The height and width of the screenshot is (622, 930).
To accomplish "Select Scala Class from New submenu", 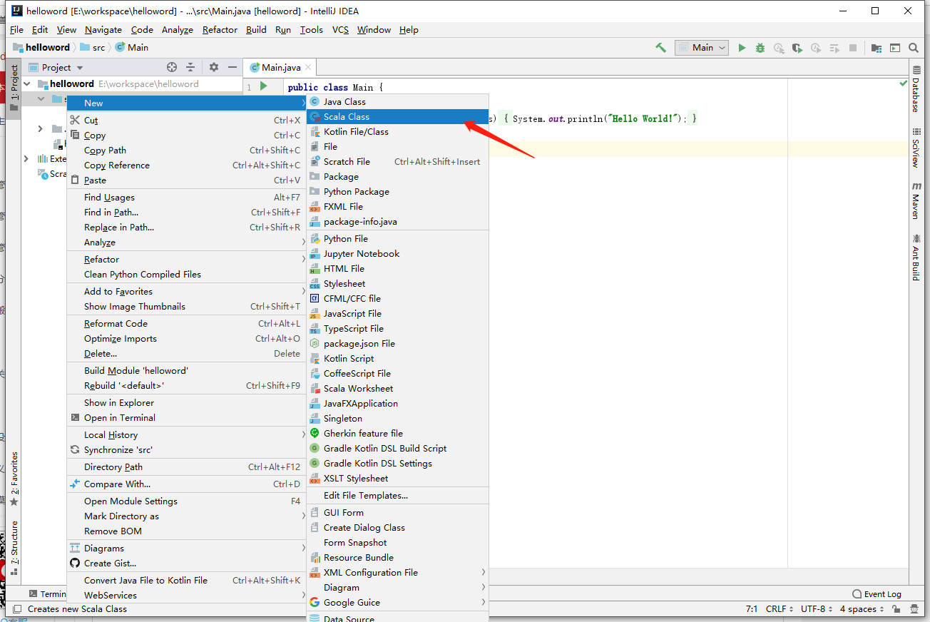I will coord(397,116).
